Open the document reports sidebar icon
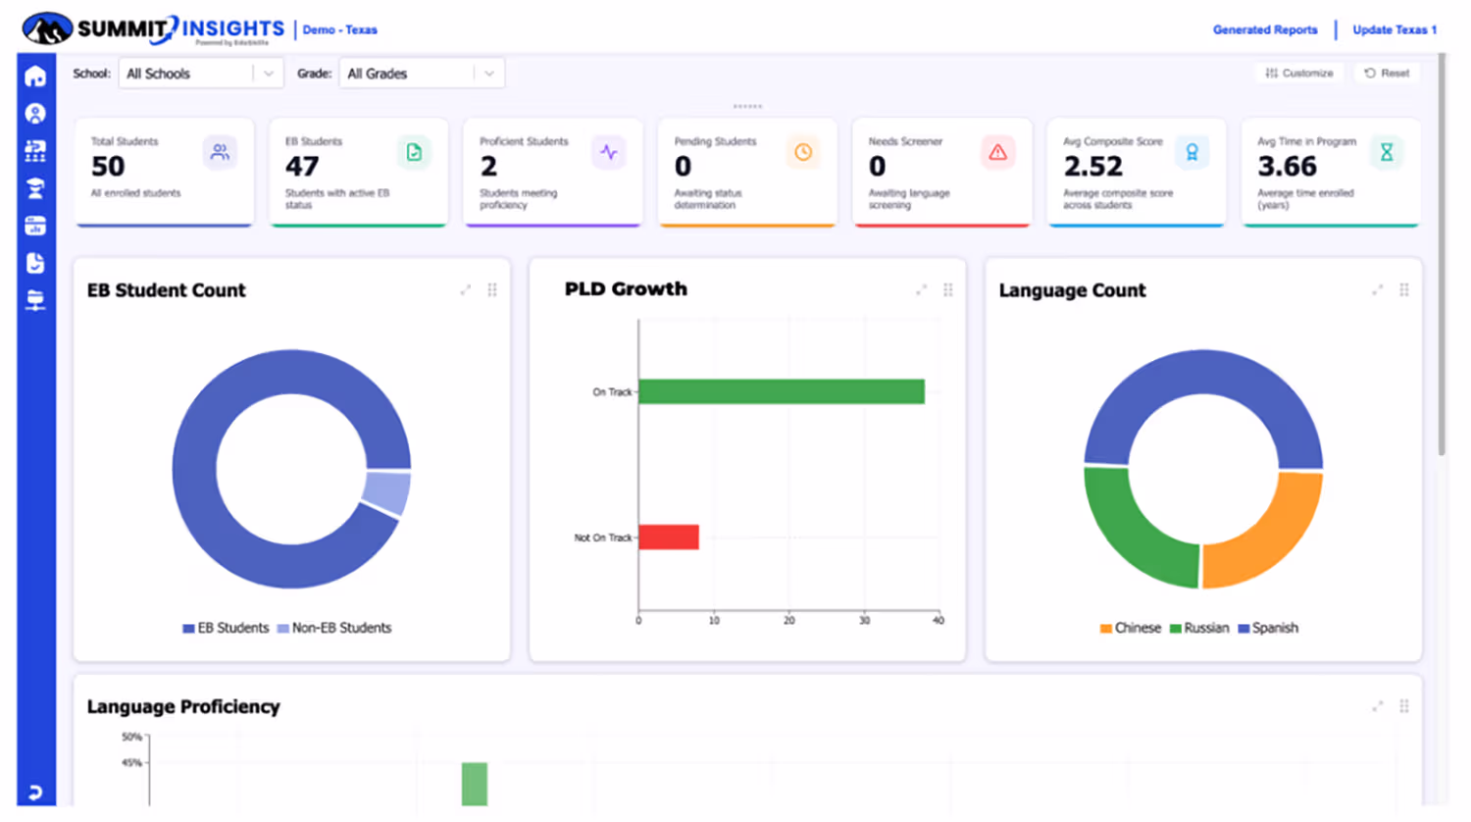The height and width of the screenshot is (822, 1471). 35,263
